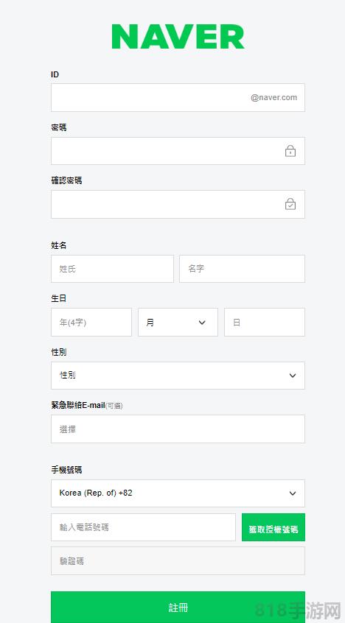Expand the Korea (Rep. of) +82 dropdown
Image resolution: width=345 pixels, height=623 pixels.
click(x=178, y=493)
